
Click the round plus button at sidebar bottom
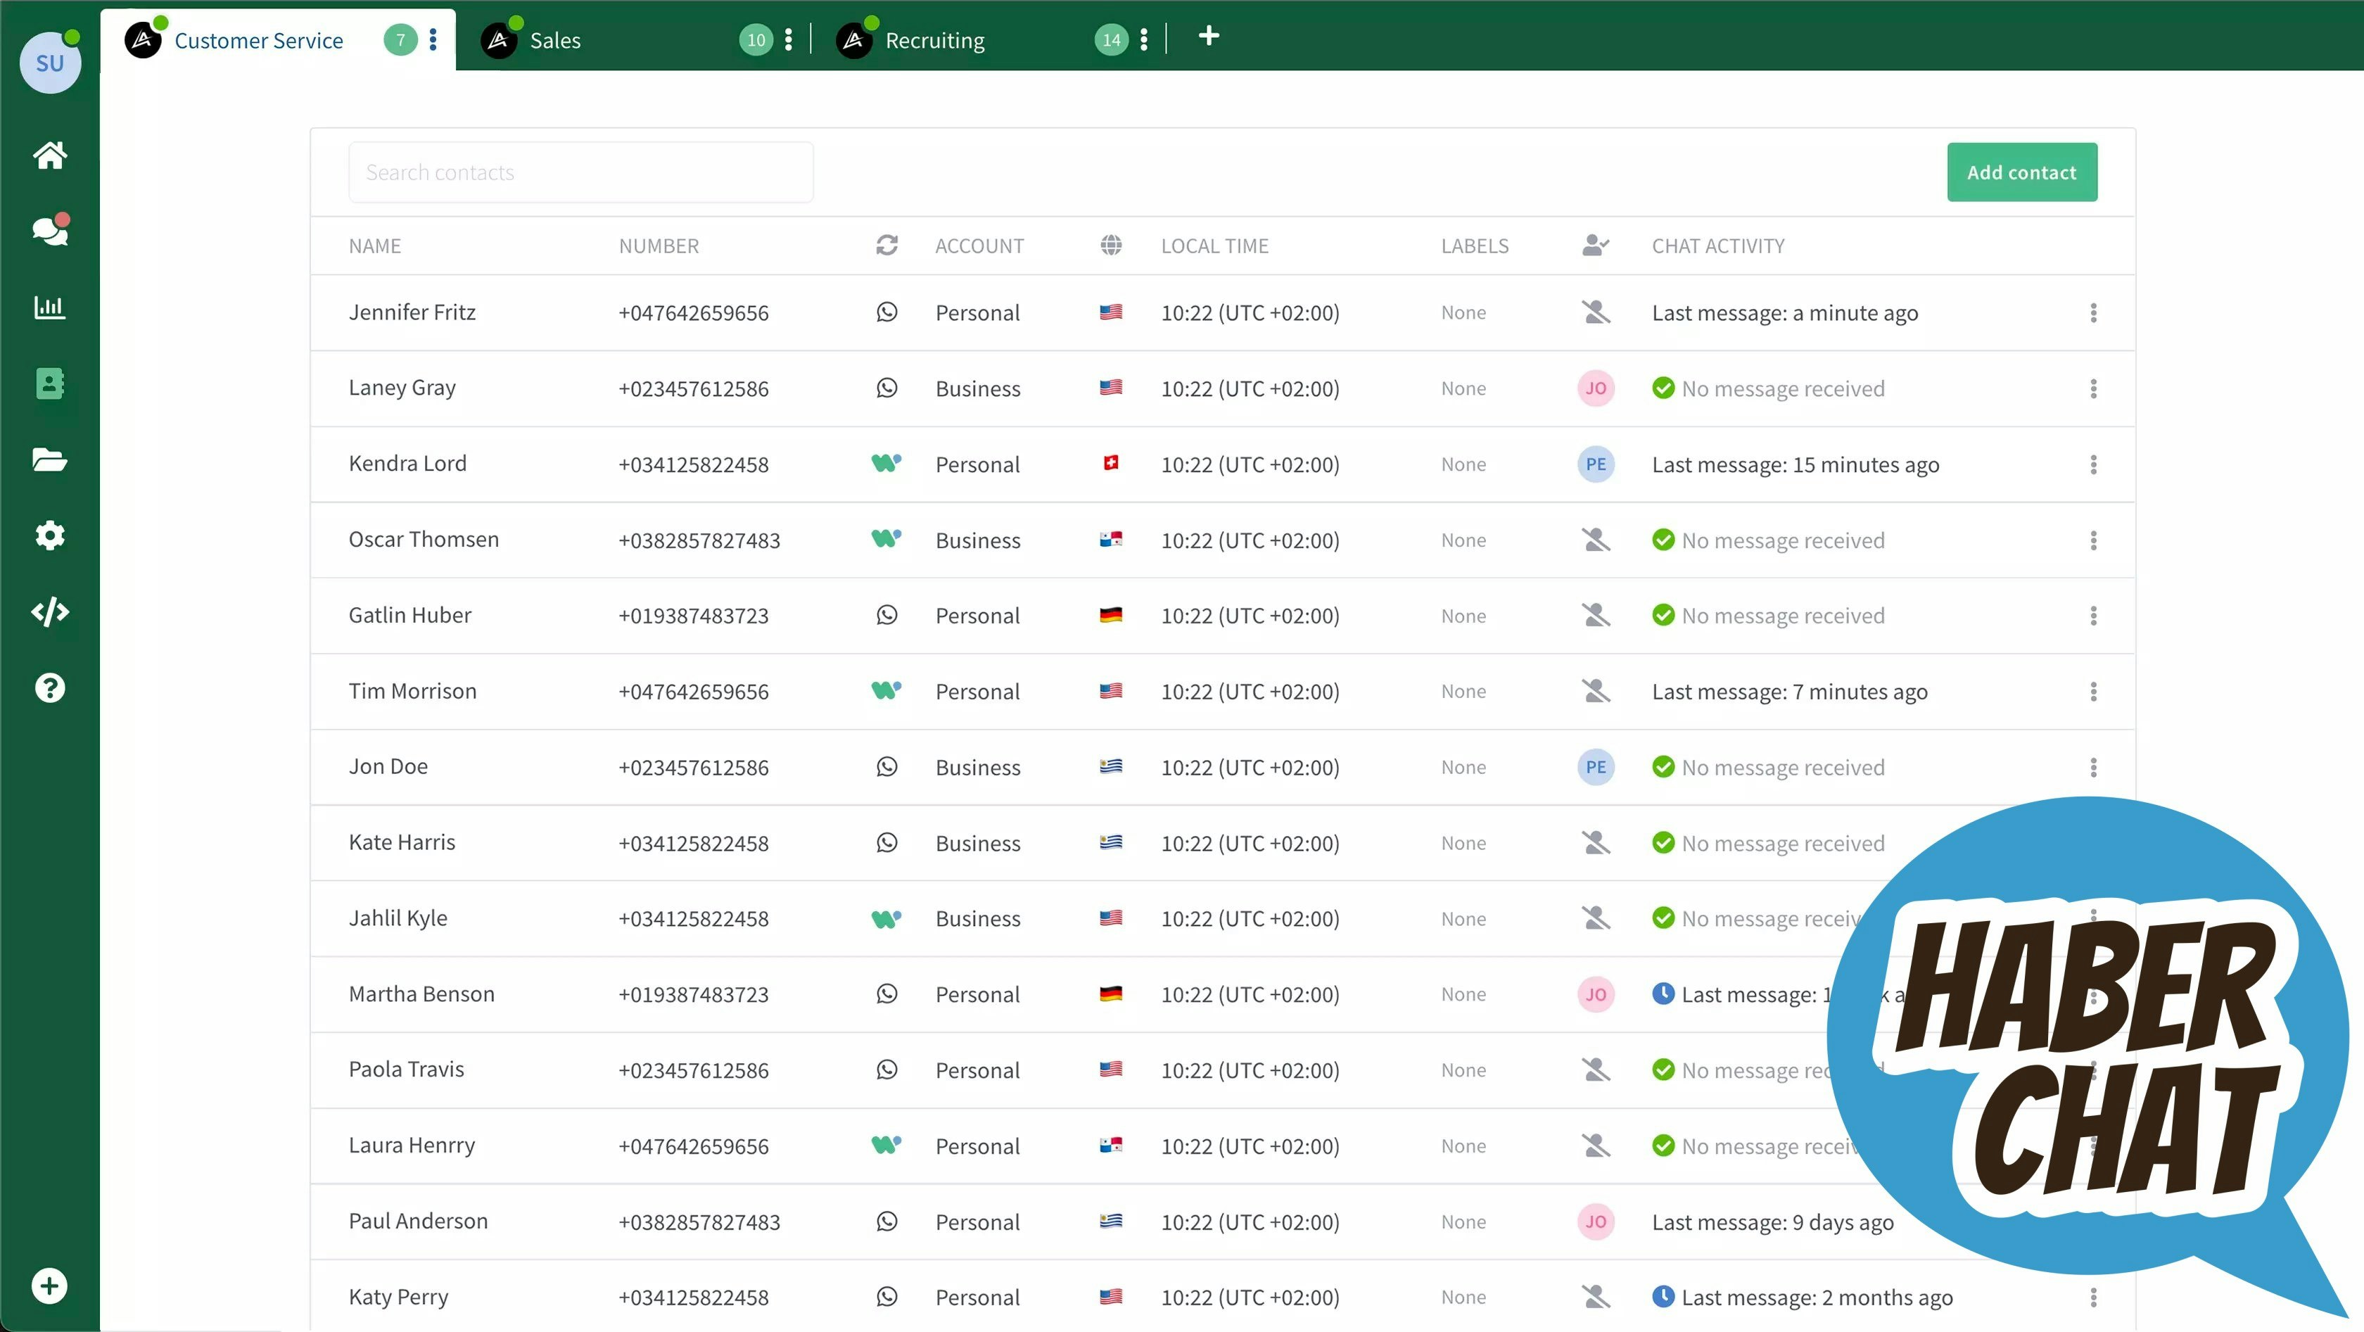coord(49,1286)
